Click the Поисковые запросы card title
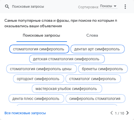 pos(28,7)
